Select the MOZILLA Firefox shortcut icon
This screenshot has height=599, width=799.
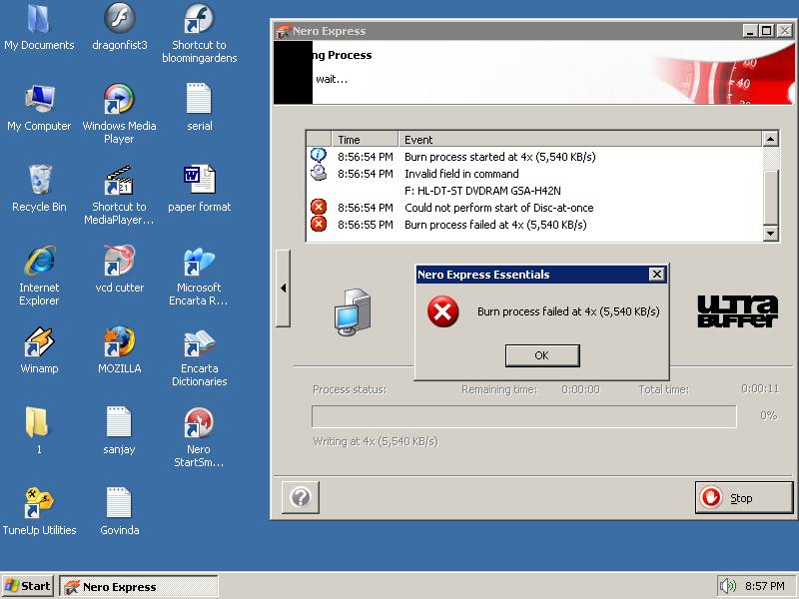pyautogui.click(x=119, y=350)
